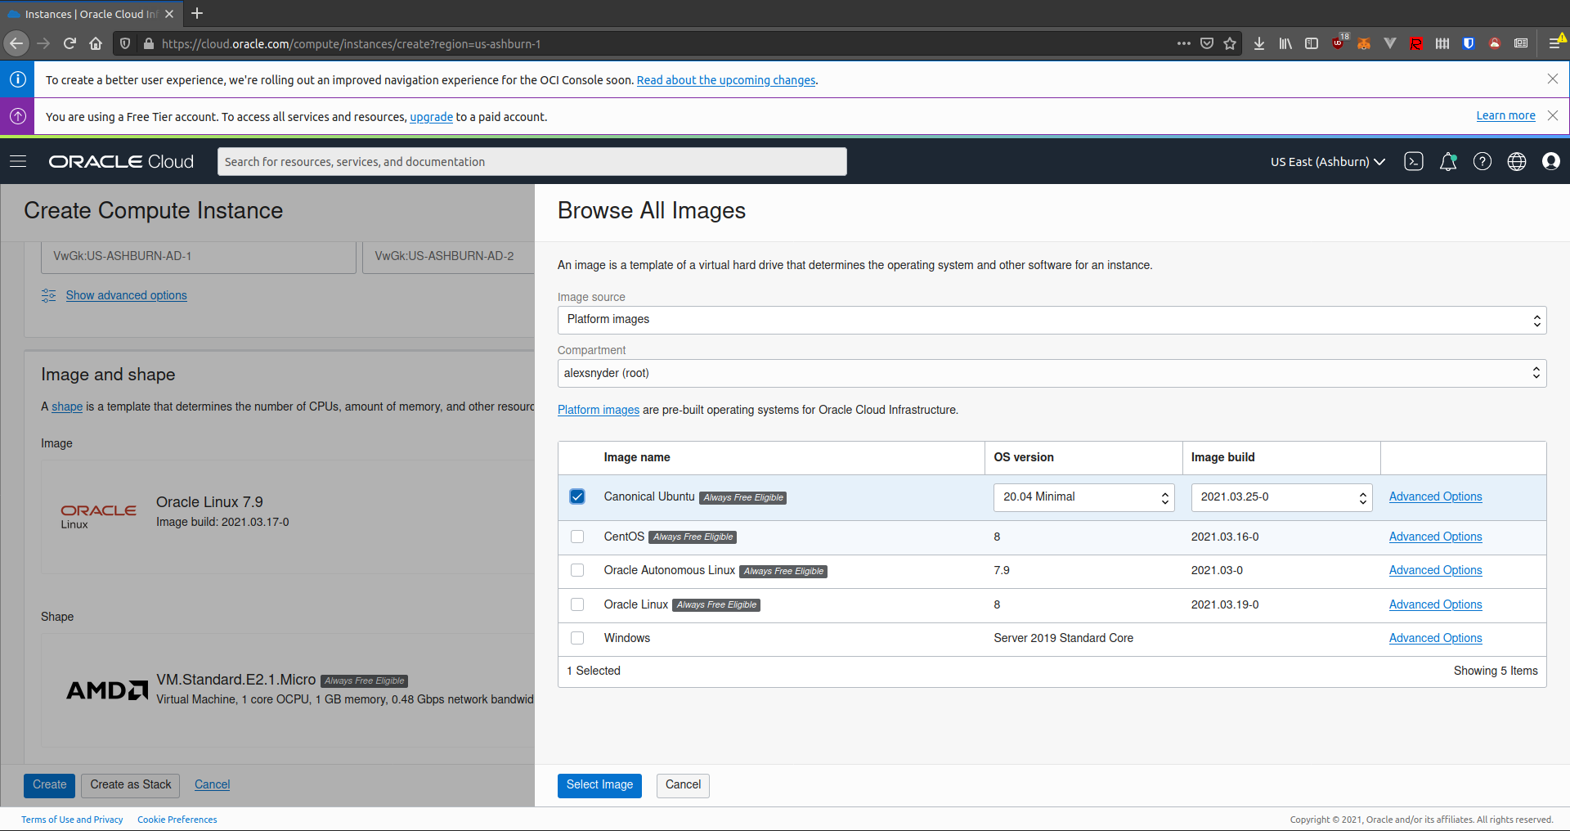Click the Bitwarden shield extension icon
1570x831 pixels.
click(1469, 43)
